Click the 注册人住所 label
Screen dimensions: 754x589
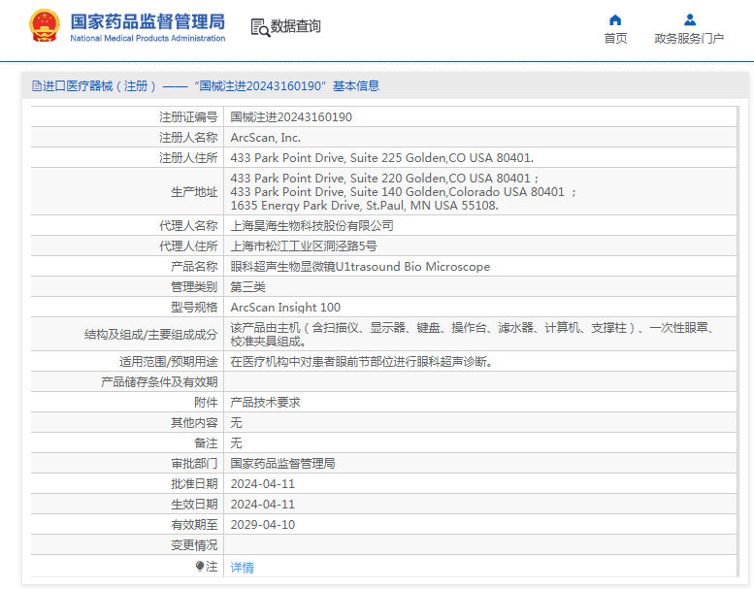(188, 158)
